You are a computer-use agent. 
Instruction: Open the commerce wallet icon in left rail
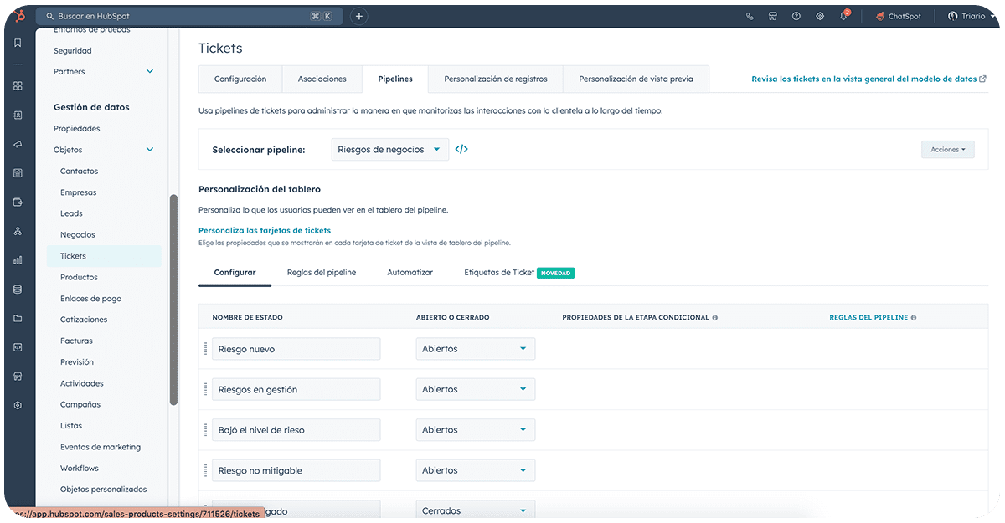tap(18, 202)
